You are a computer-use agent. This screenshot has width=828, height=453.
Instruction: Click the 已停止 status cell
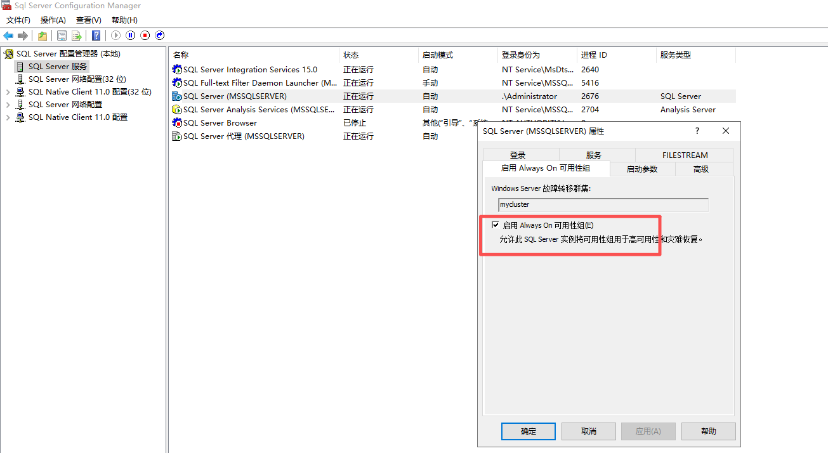coord(355,123)
